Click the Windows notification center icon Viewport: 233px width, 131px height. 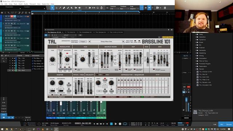[229, 129]
